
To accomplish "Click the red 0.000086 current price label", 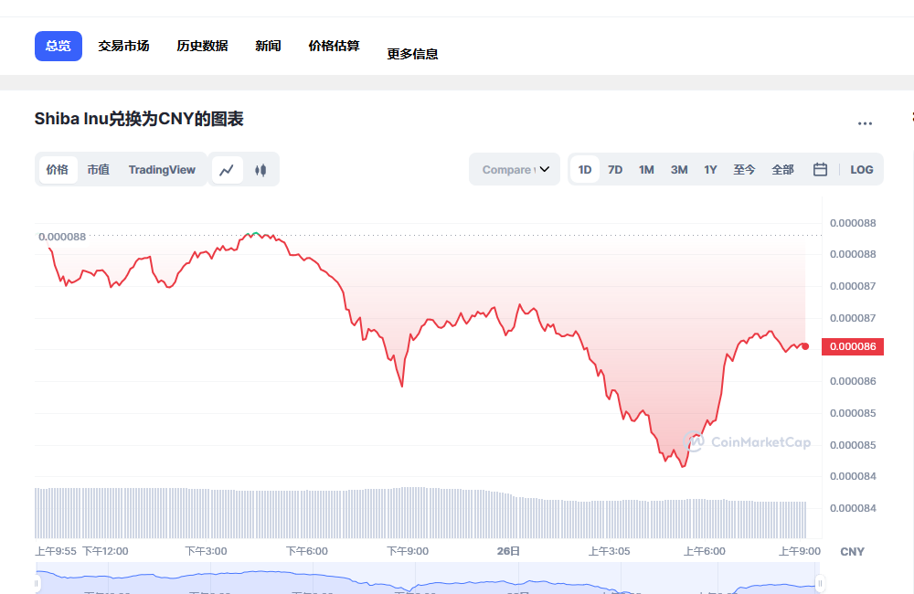I will click(853, 347).
